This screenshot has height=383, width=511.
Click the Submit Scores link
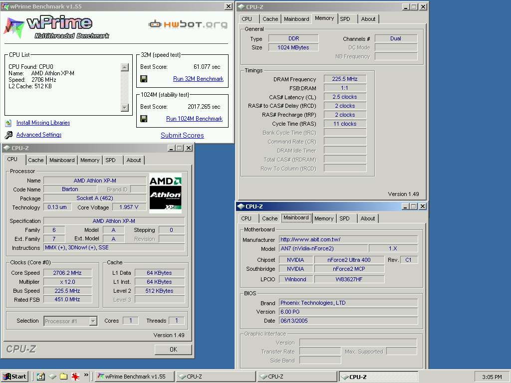tap(182, 136)
